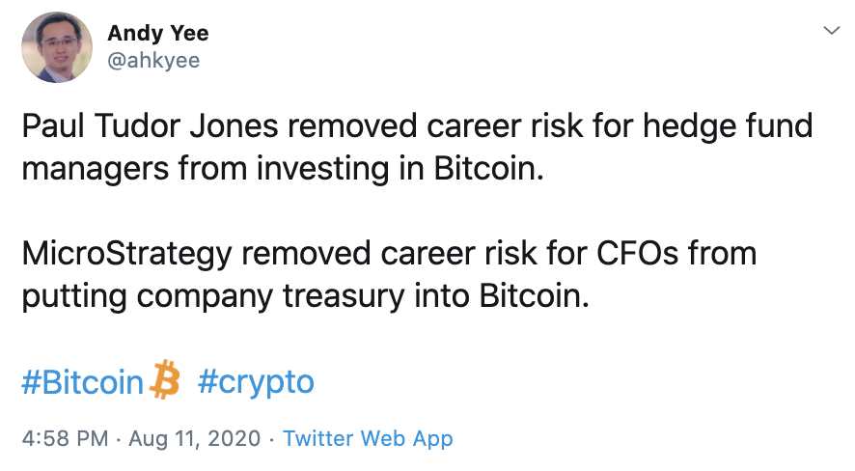Click Bitcoin after the words investing in
Screen dimensions: 855x471
pos(488,169)
